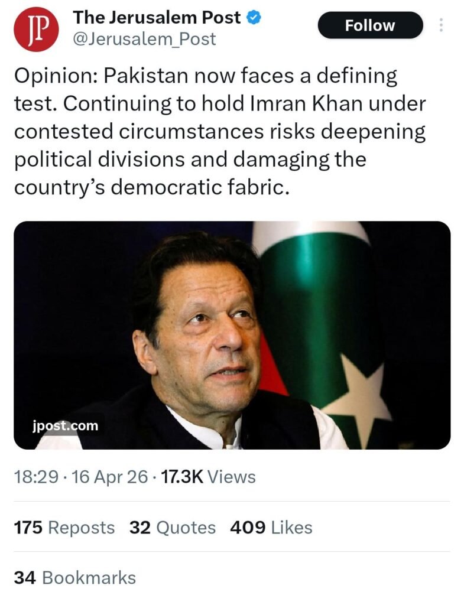Show the 409 Likes list
This screenshot has width=464, height=605.
click(x=271, y=528)
